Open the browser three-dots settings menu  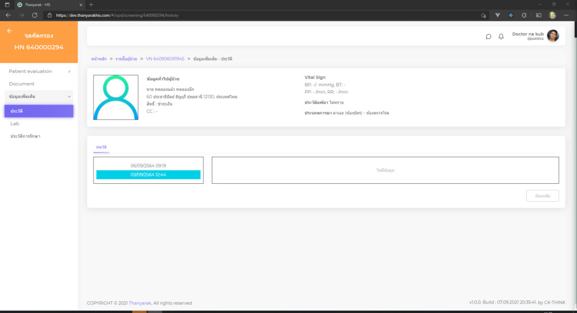tap(567, 15)
